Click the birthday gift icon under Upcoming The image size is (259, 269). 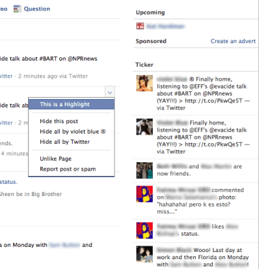click(140, 26)
